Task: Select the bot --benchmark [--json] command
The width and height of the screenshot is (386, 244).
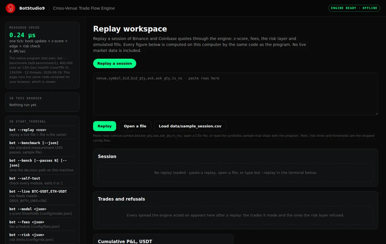Action: point(34,143)
